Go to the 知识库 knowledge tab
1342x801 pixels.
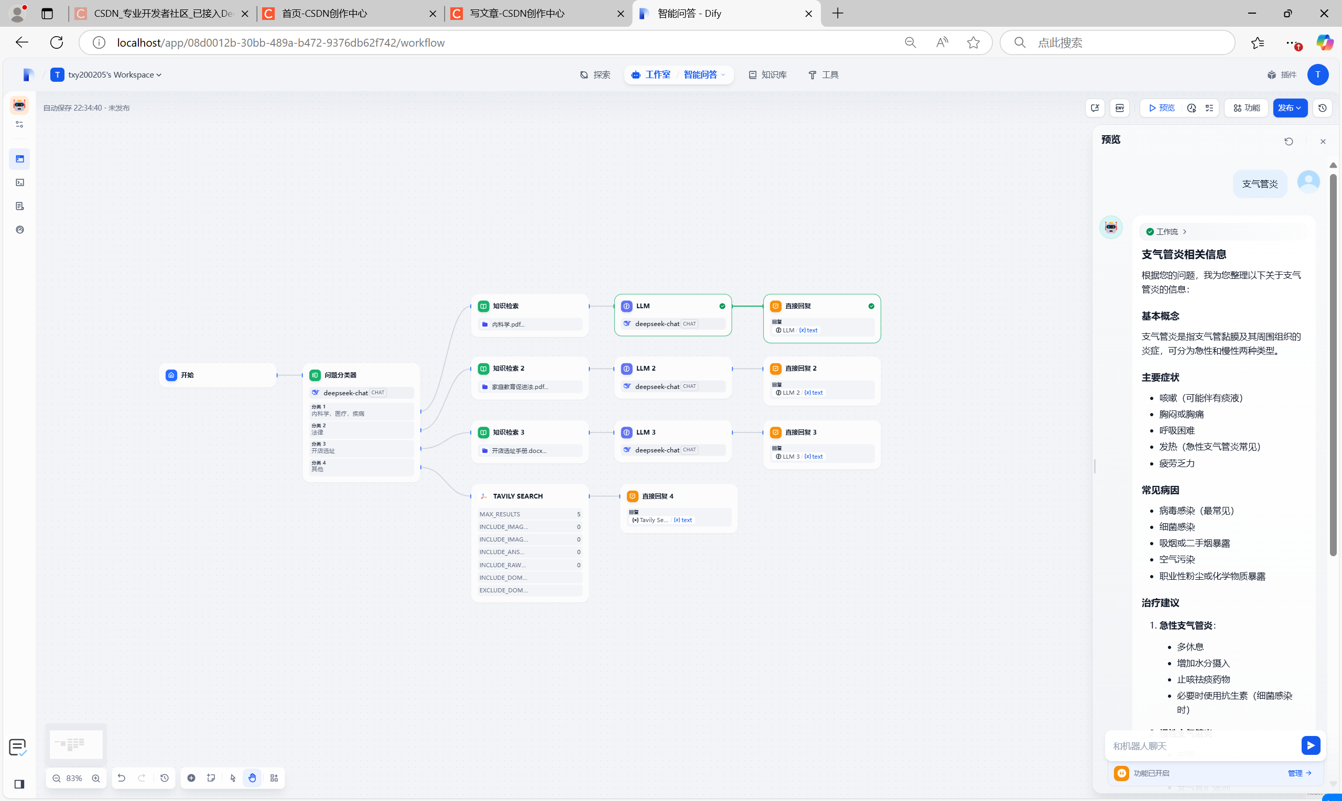tap(767, 75)
